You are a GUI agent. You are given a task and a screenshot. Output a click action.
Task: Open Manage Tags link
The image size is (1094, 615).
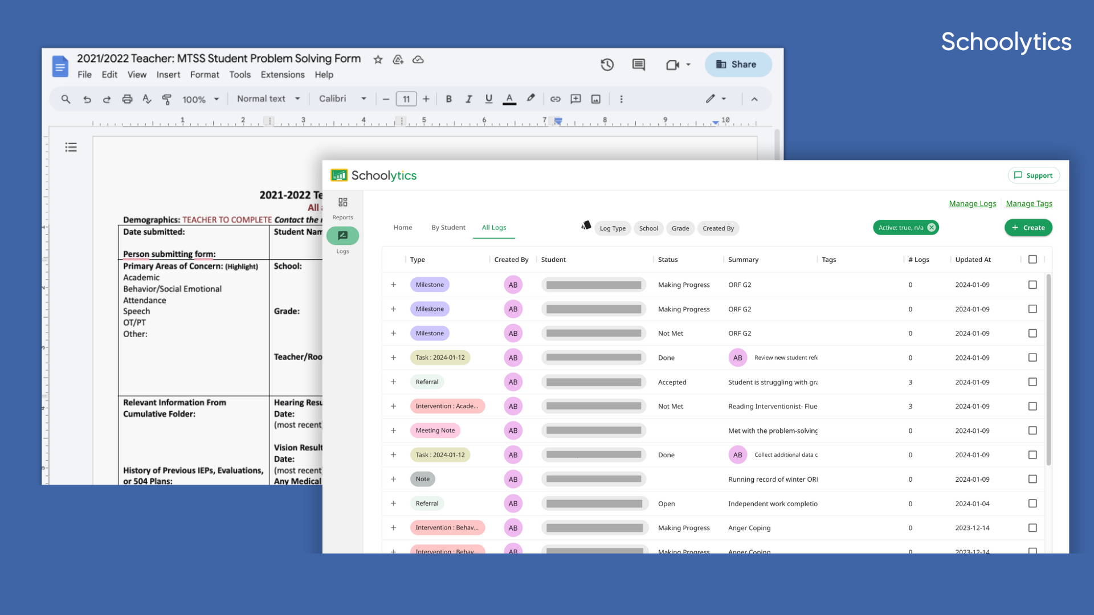(1028, 203)
